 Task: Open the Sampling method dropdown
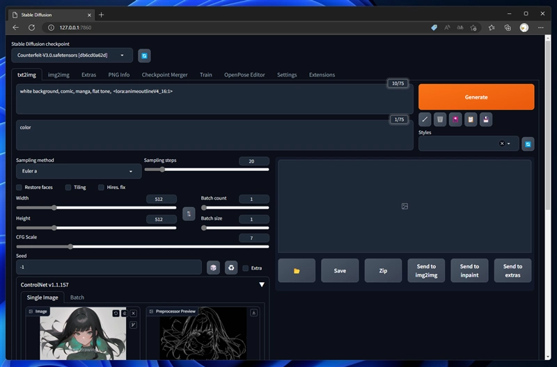pyautogui.click(x=79, y=171)
